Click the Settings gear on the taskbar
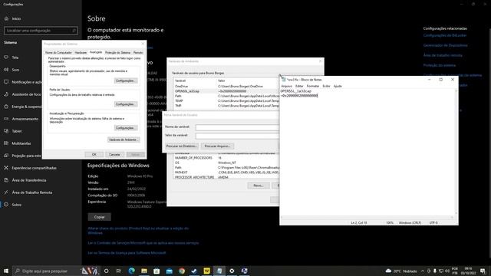The height and width of the screenshot is (276, 491). 232,271
